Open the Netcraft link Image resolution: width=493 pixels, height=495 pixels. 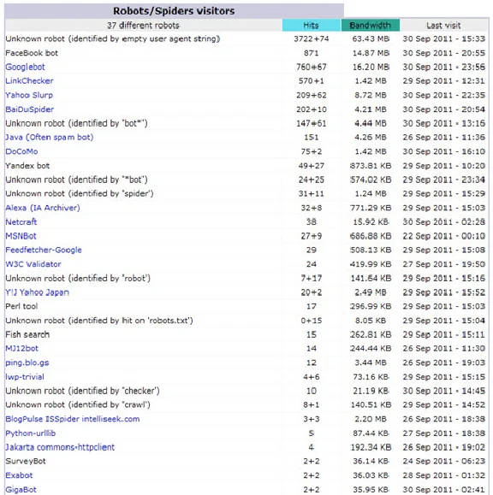point(21,222)
